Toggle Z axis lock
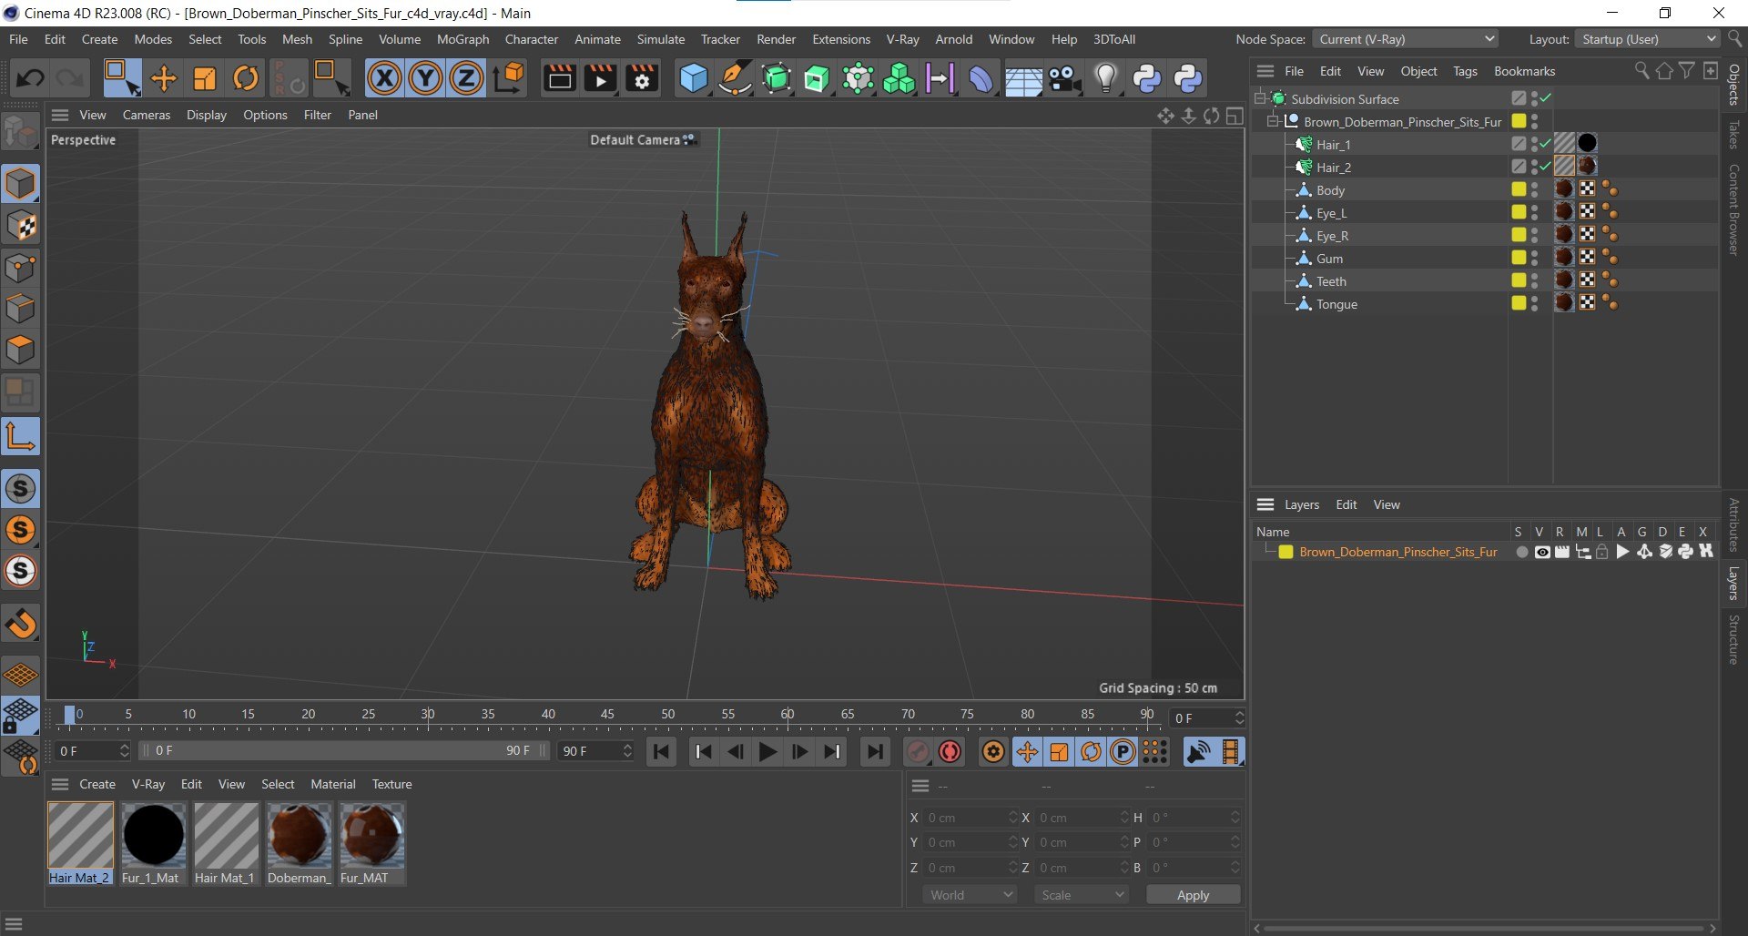 pyautogui.click(x=466, y=78)
